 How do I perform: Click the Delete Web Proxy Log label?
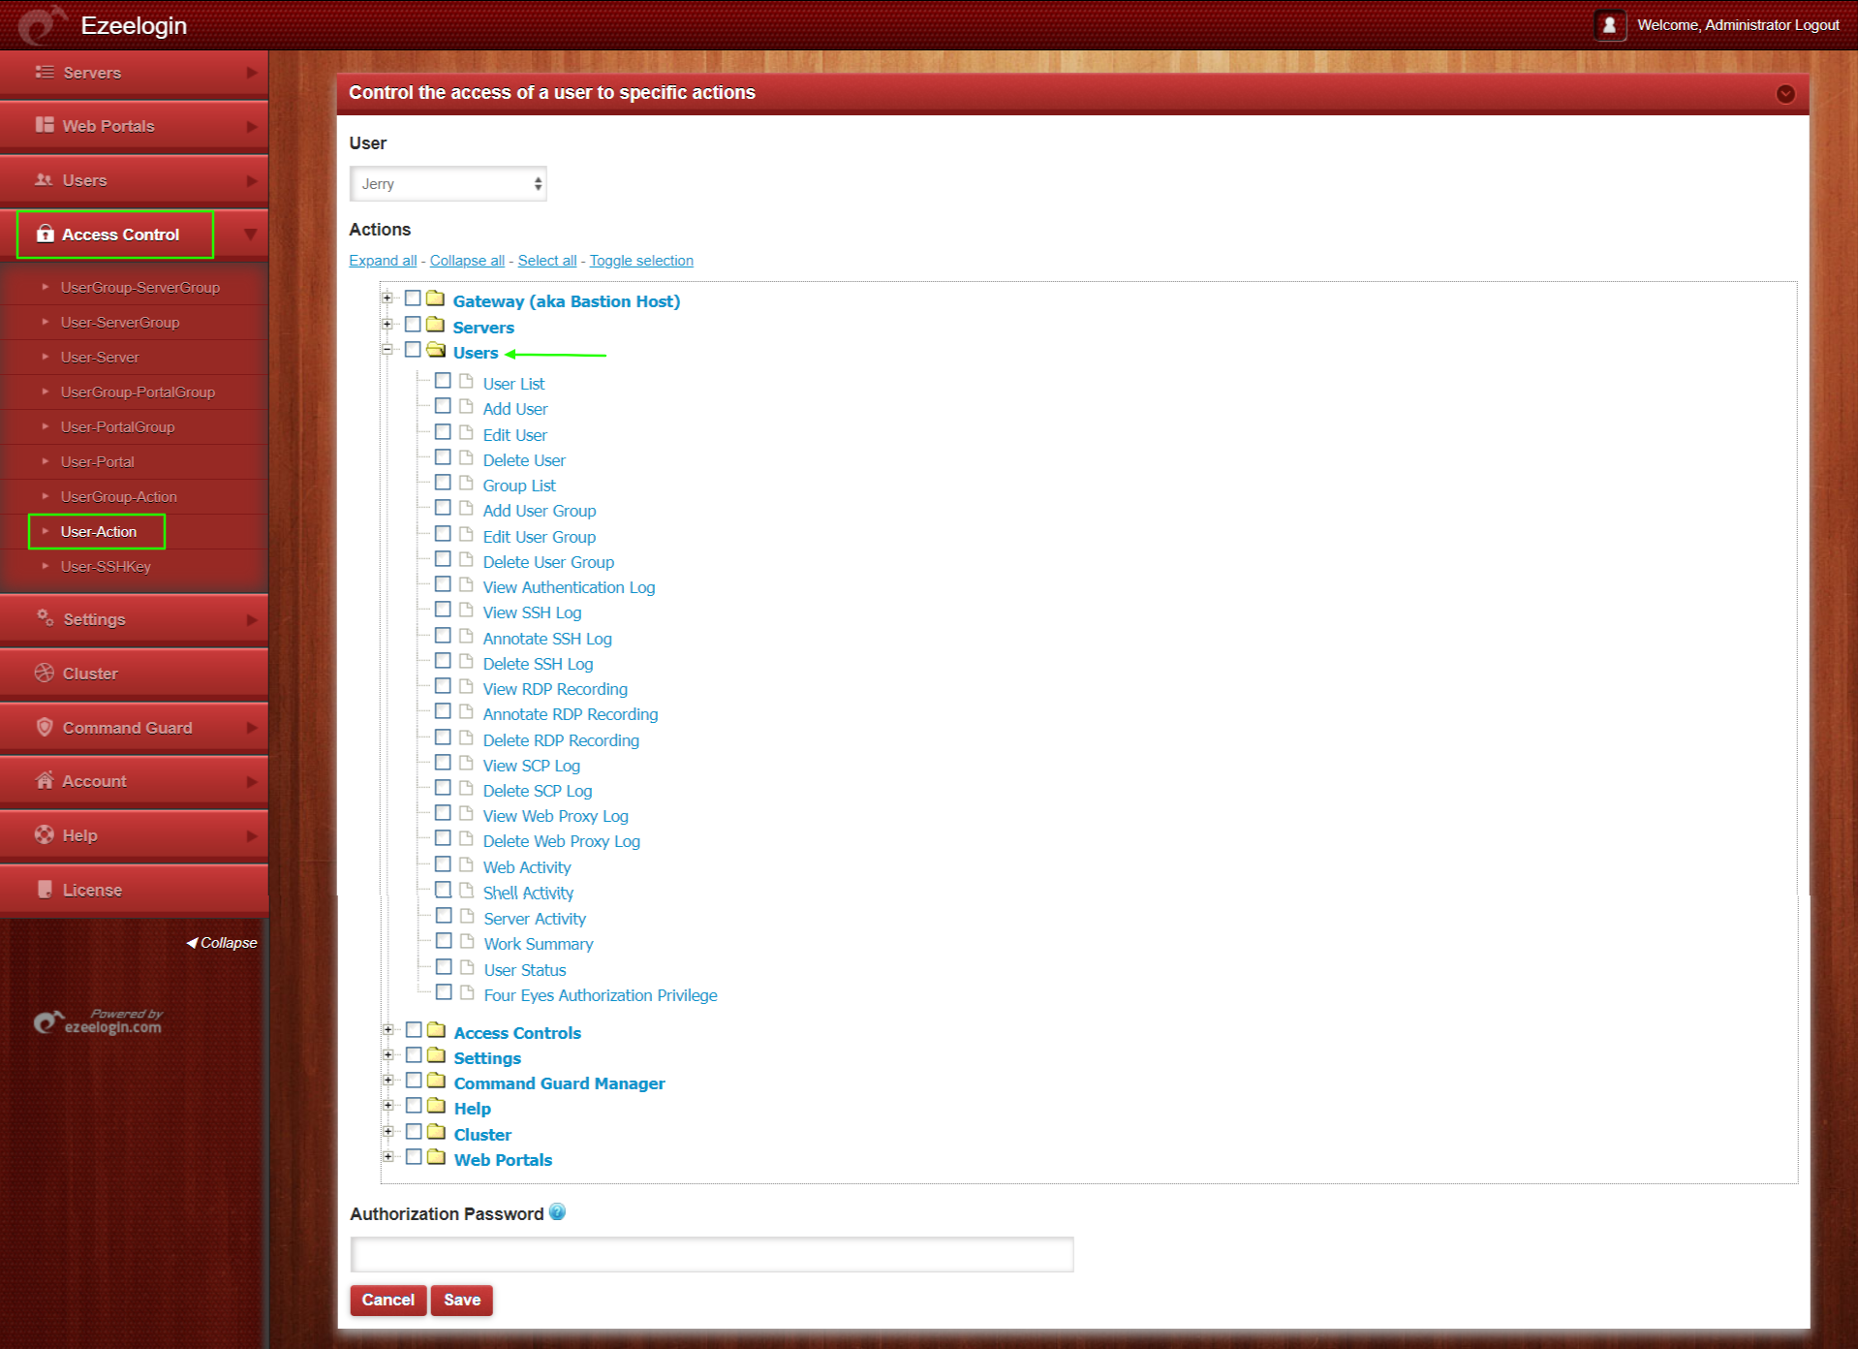pos(561,842)
